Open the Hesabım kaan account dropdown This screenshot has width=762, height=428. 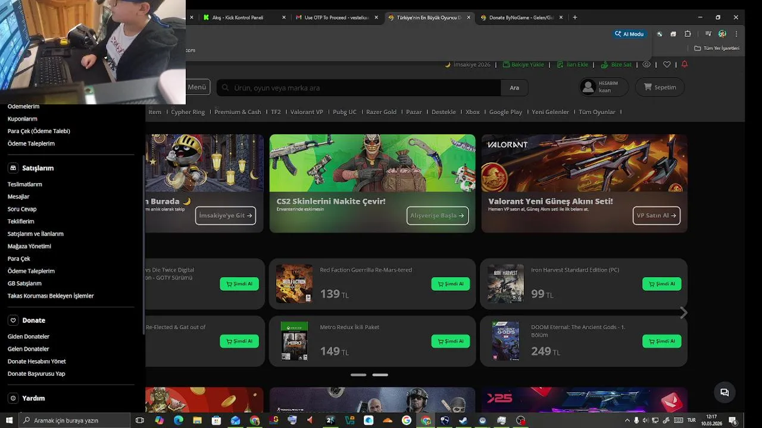pyautogui.click(x=604, y=87)
